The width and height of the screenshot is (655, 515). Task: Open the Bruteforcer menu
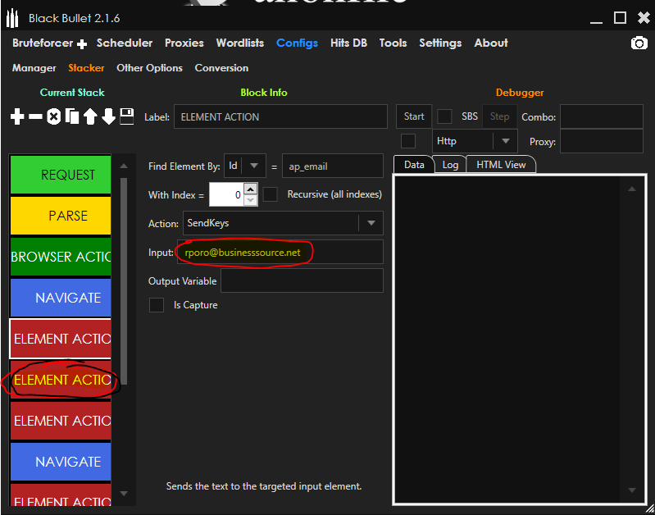[x=43, y=43]
